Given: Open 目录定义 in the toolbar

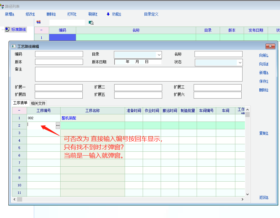Looking at the screenshot, I should [x=151, y=14].
